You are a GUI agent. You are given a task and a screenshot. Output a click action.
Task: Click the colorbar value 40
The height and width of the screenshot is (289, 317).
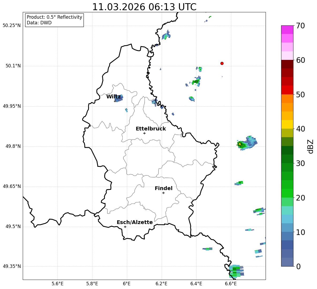point(300,129)
